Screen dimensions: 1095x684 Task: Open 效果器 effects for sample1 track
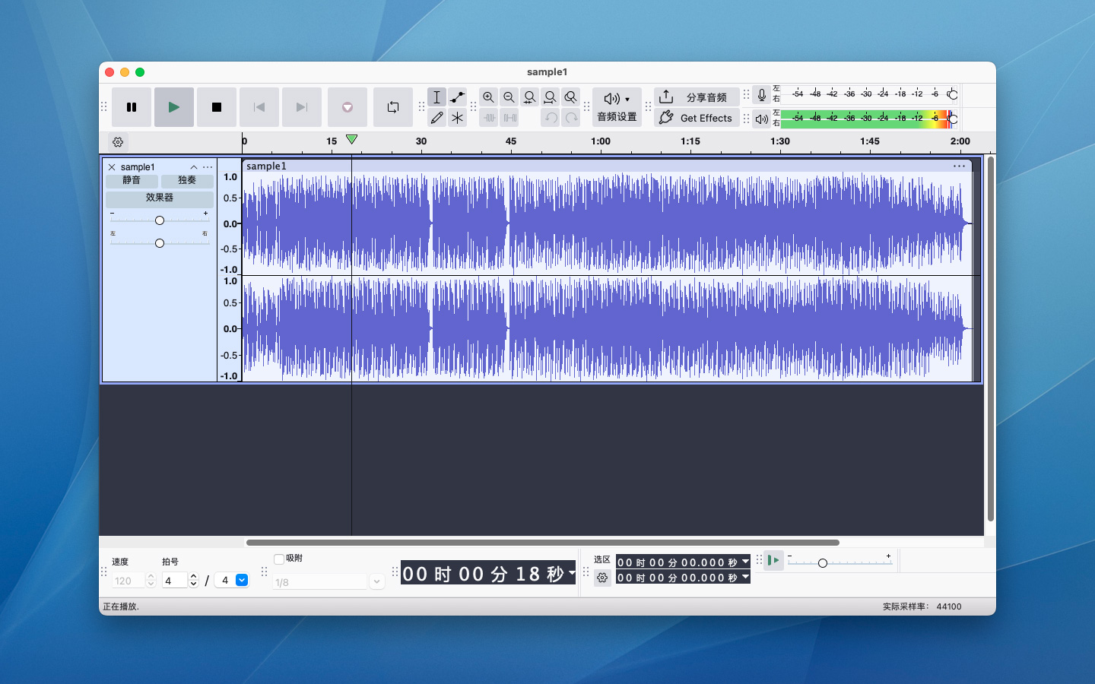[160, 198]
